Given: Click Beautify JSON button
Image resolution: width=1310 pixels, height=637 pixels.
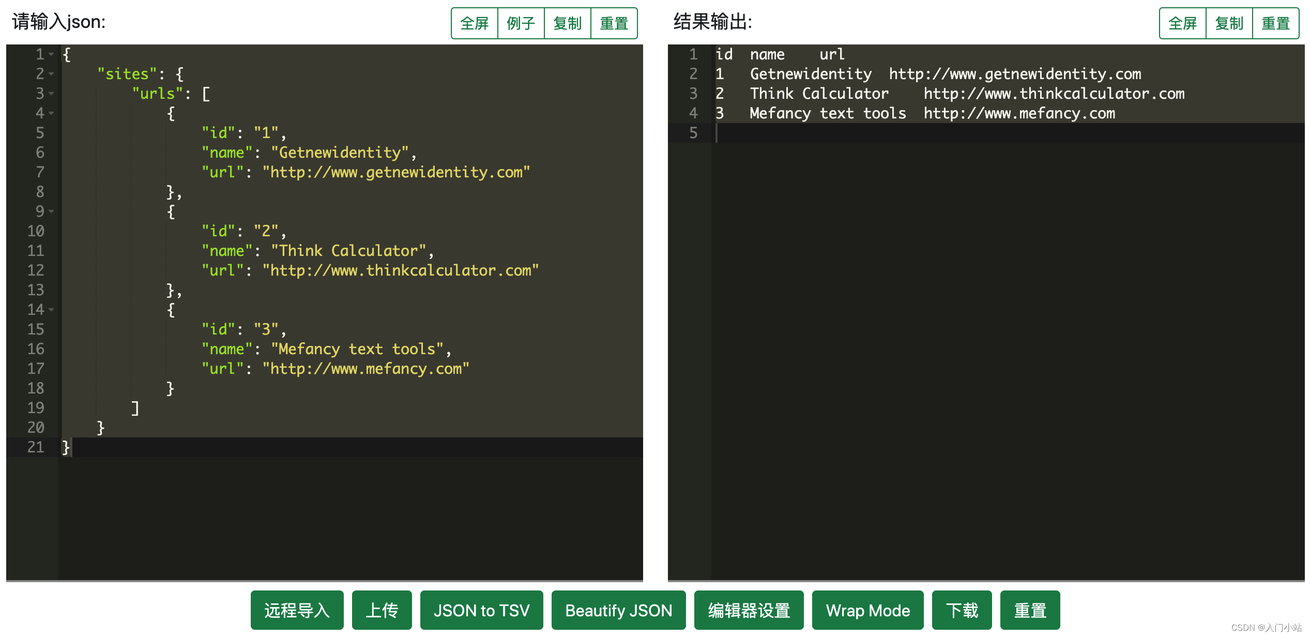Looking at the screenshot, I should (618, 610).
